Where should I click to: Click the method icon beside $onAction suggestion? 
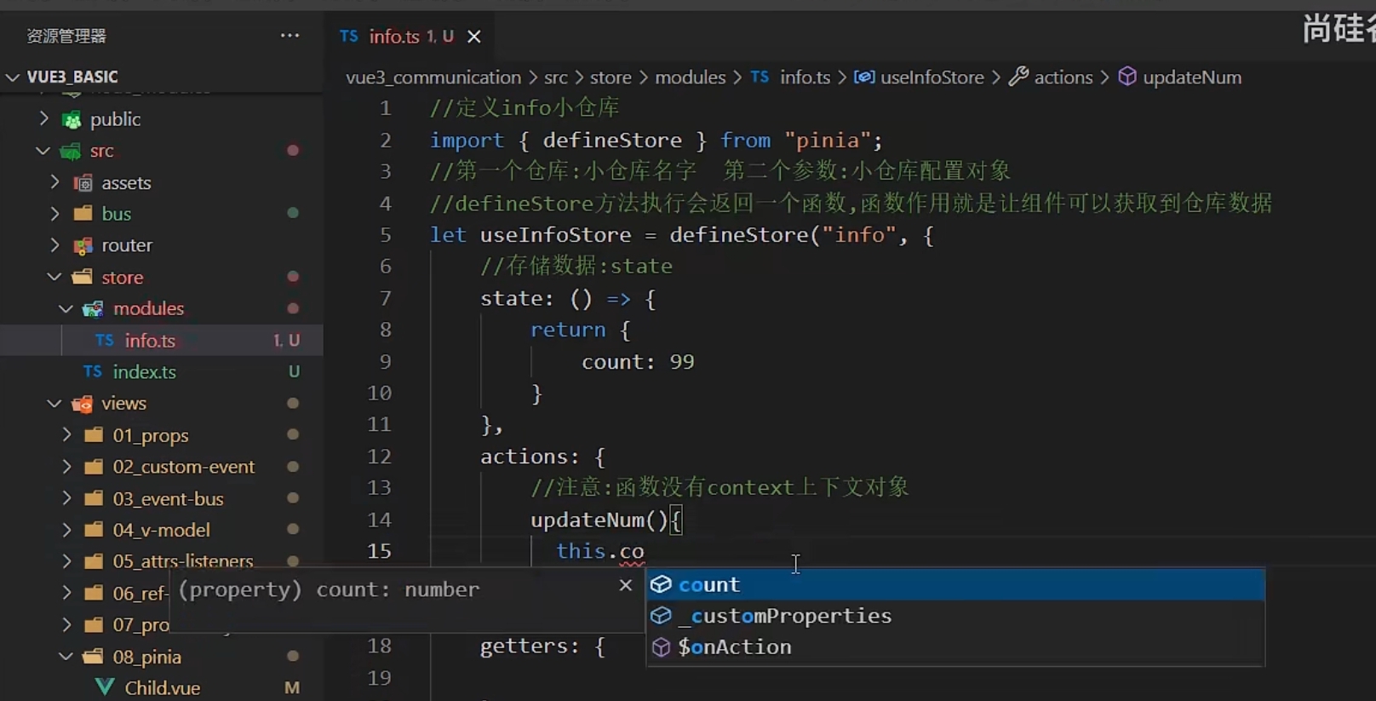661,647
